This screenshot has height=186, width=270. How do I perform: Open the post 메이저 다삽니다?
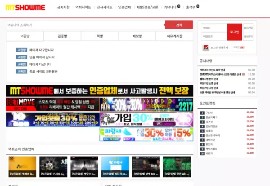tap(40, 64)
